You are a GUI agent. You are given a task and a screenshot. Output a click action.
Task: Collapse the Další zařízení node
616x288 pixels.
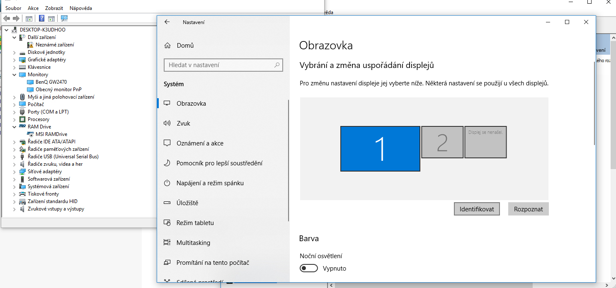pos(15,37)
